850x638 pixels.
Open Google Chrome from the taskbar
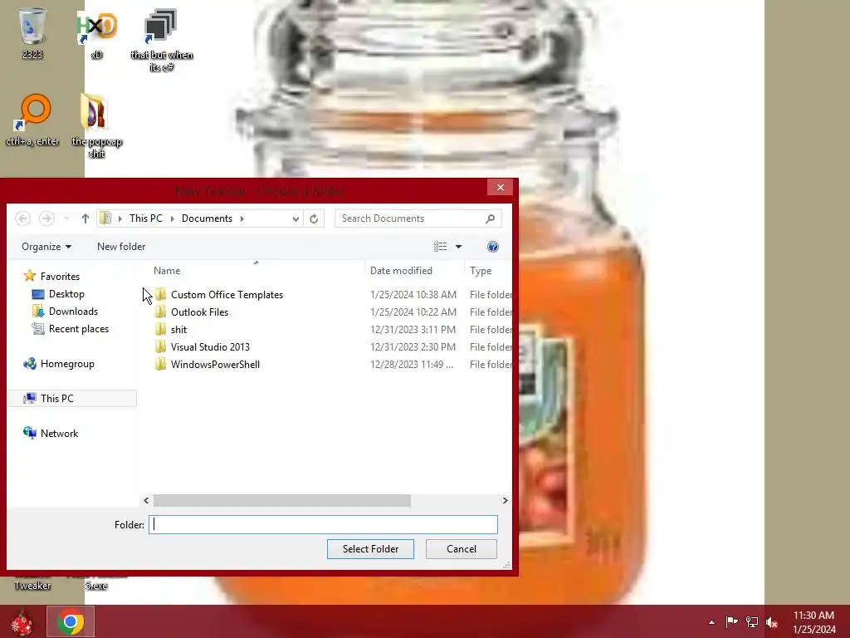[71, 621]
